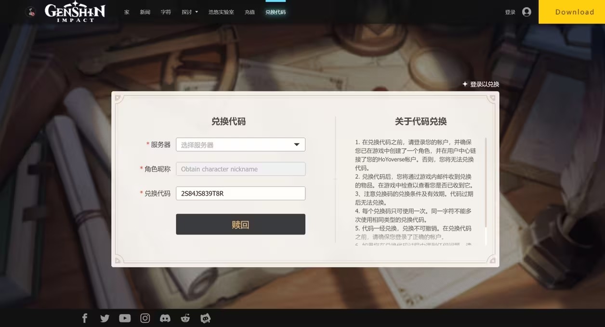Open the Reddit icon
This screenshot has height=327, width=605.
185,318
